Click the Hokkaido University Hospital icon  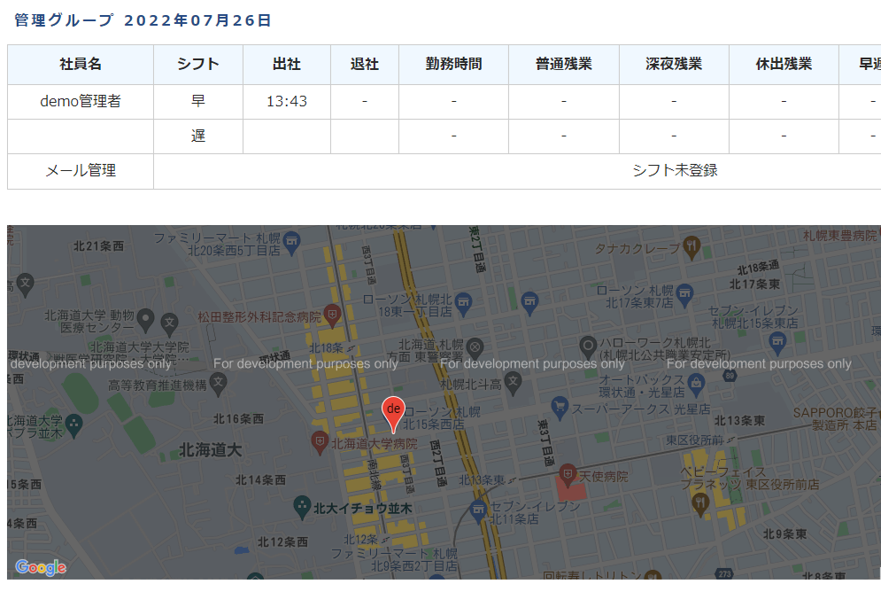[x=320, y=442]
